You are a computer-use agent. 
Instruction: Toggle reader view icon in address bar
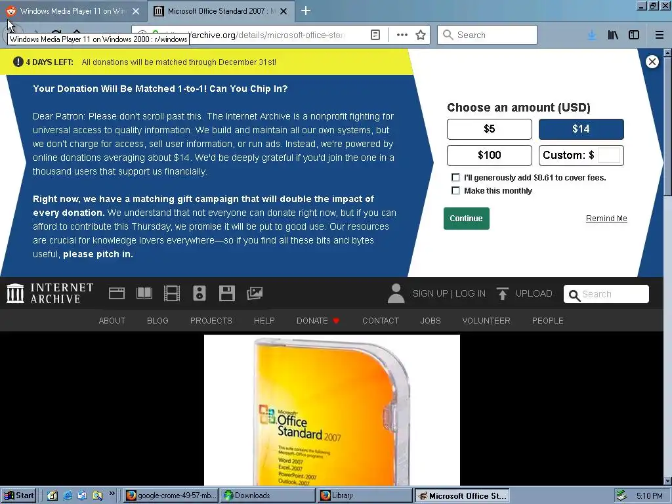coord(375,35)
